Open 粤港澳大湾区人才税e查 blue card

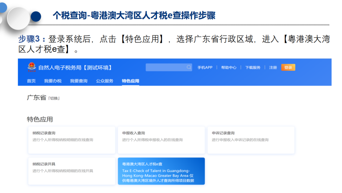pos(161,171)
